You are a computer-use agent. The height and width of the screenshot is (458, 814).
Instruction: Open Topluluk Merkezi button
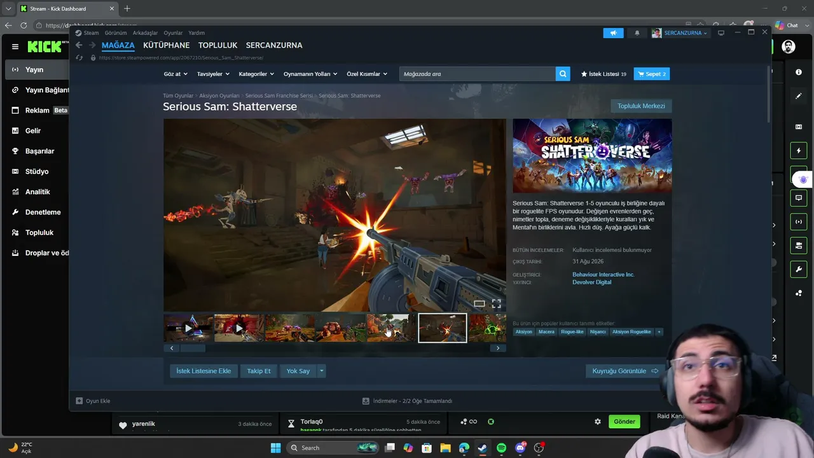(641, 106)
